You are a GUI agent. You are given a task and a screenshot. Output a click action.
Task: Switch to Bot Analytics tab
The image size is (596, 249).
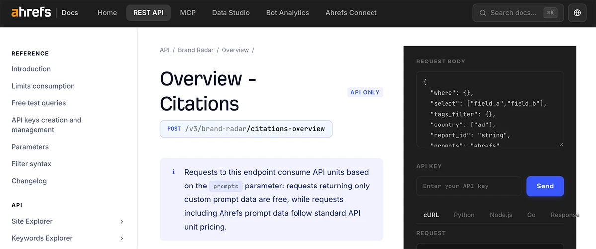pos(288,13)
